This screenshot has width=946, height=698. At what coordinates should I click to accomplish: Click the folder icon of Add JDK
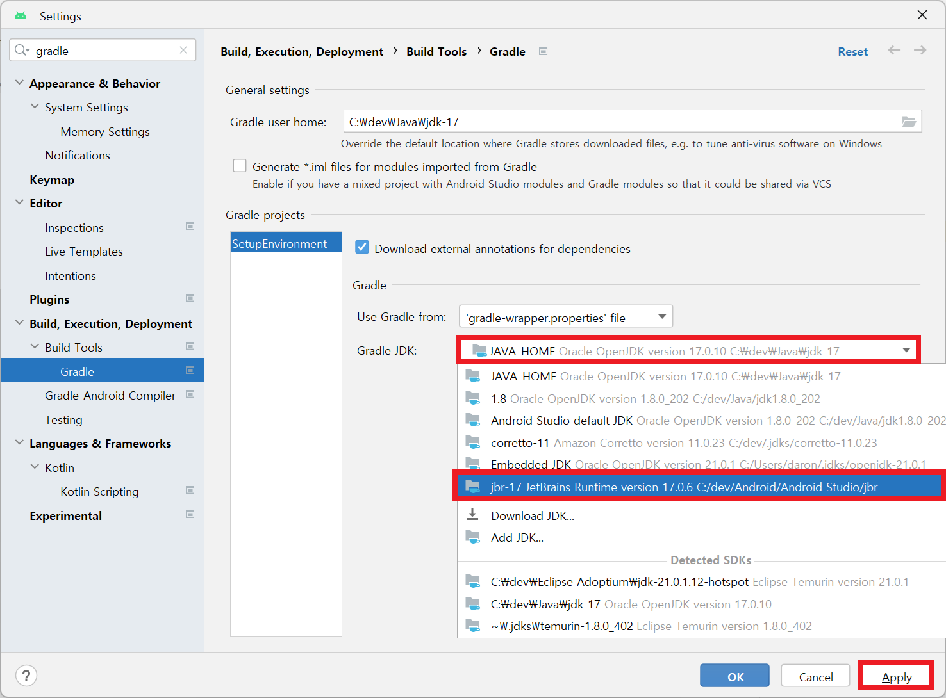point(472,537)
